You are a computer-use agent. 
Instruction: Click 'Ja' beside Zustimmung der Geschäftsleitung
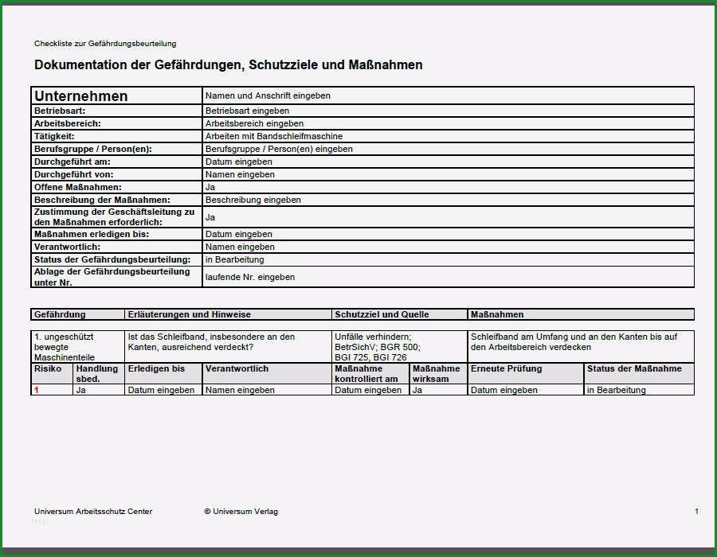448,217
